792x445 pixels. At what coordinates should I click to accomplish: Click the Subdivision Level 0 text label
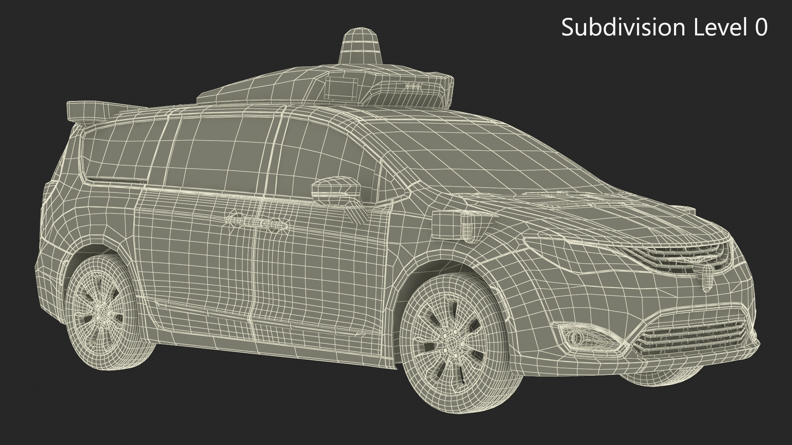(x=664, y=28)
